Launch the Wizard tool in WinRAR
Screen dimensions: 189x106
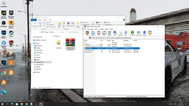[x=120, y=33]
